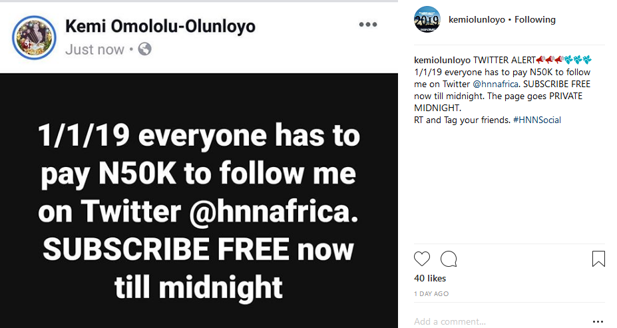This screenshot has width=617, height=328.
Task: Click the three-dot menu on the Facebook post
Action: (368, 25)
